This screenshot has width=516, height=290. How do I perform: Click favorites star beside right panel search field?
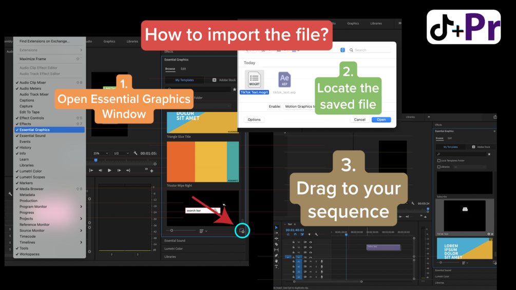pos(489,154)
